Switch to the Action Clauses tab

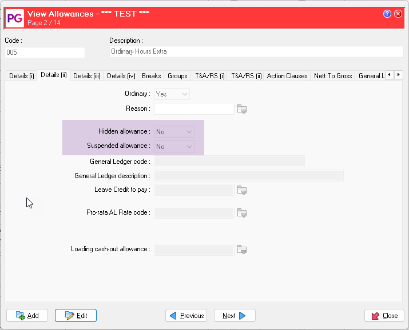[287, 76]
